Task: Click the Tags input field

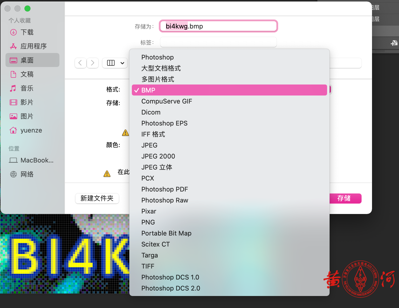Action: (x=218, y=42)
